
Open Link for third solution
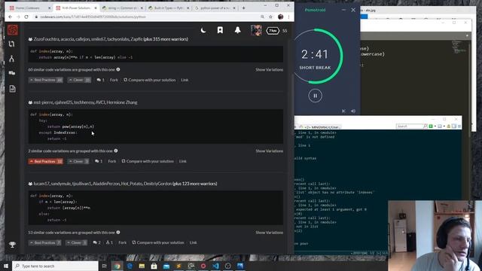[193, 242]
